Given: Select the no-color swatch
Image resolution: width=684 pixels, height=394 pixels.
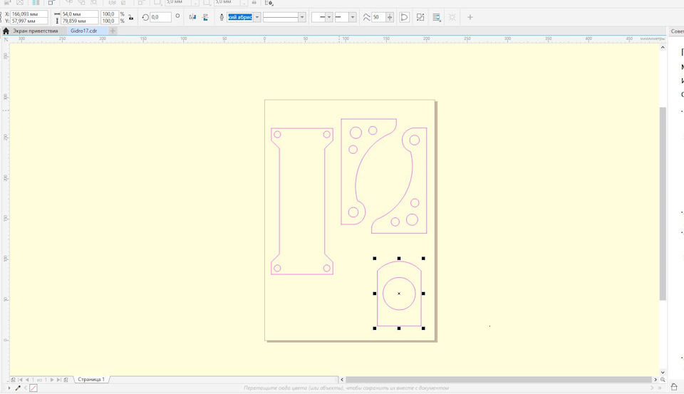Looking at the screenshot, I should 33,388.
